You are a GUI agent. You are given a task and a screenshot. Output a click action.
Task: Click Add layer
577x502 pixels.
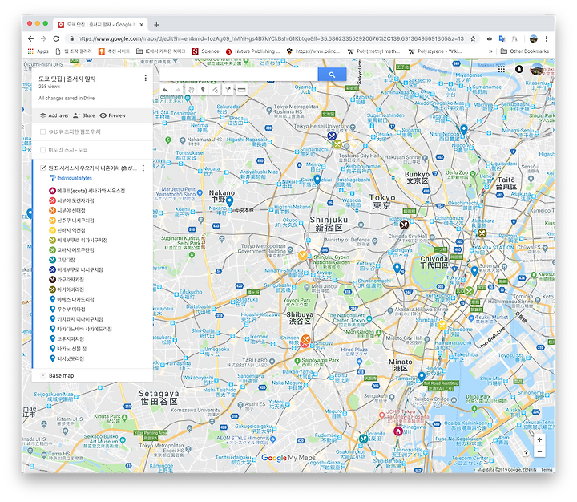coord(54,115)
